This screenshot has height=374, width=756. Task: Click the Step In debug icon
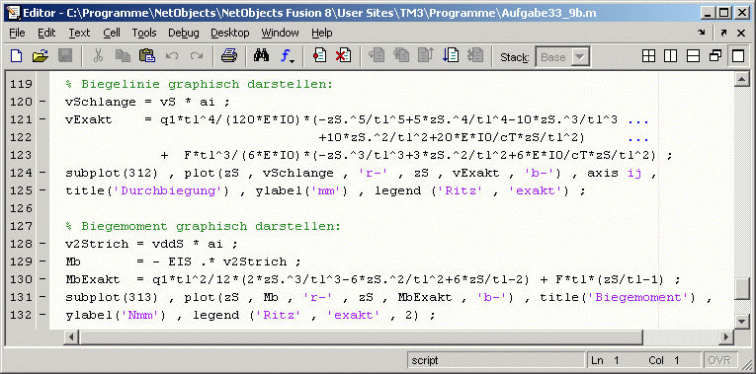pyautogui.click(x=401, y=55)
